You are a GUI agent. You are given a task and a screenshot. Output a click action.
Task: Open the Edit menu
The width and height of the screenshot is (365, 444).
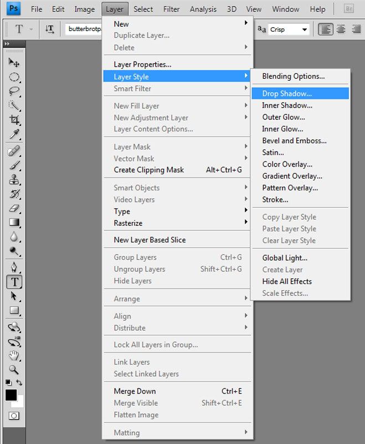pyautogui.click(x=58, y=9)
